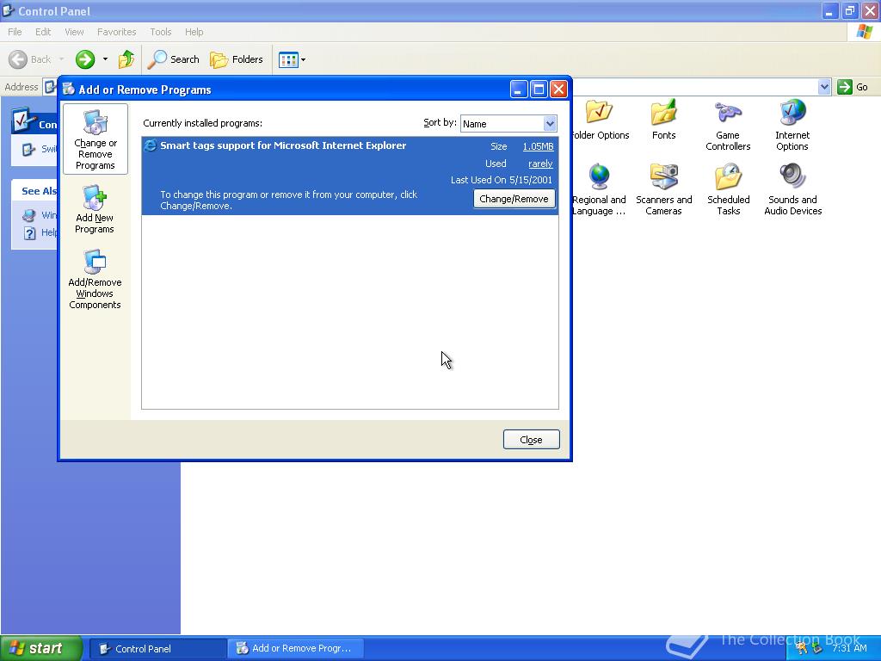Click the 1.05MB size link
Image resolution: width=881 pixels, height=661 pixels.
(x=538, y=146)
